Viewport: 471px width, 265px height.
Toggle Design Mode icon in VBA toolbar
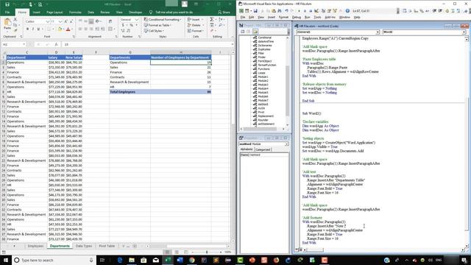coord(316,11)
